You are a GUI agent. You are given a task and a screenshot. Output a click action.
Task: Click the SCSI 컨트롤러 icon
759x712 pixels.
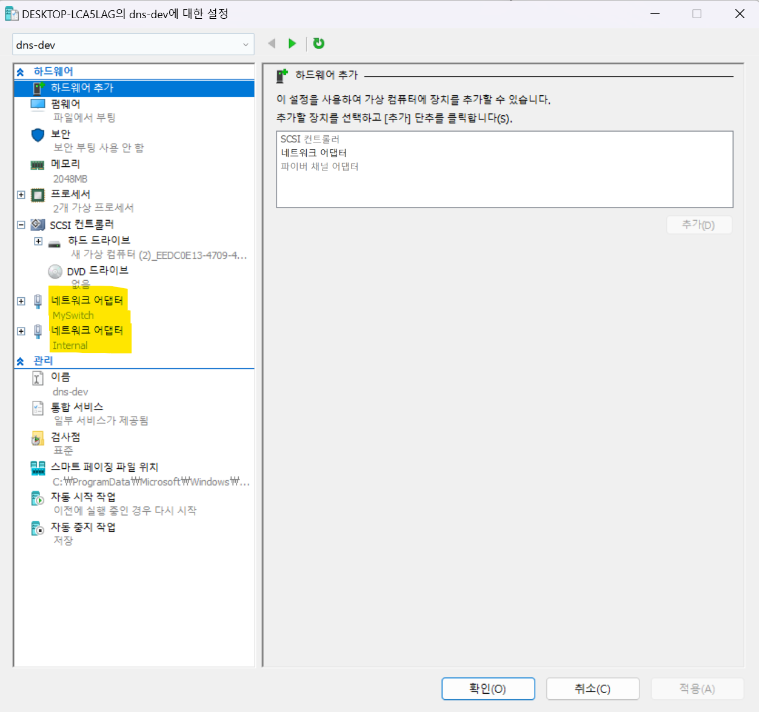pos(38,225)
